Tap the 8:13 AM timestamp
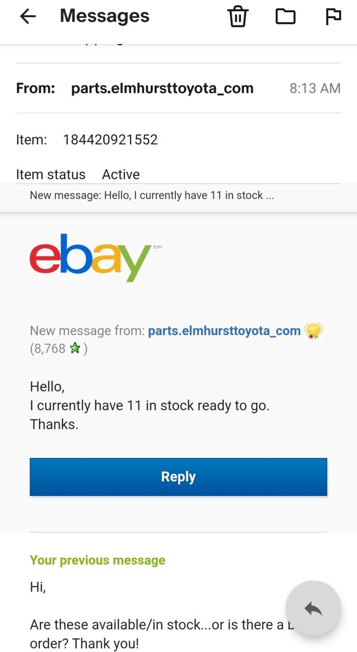This screenshot has height=652, width=357. pos(315,88)
